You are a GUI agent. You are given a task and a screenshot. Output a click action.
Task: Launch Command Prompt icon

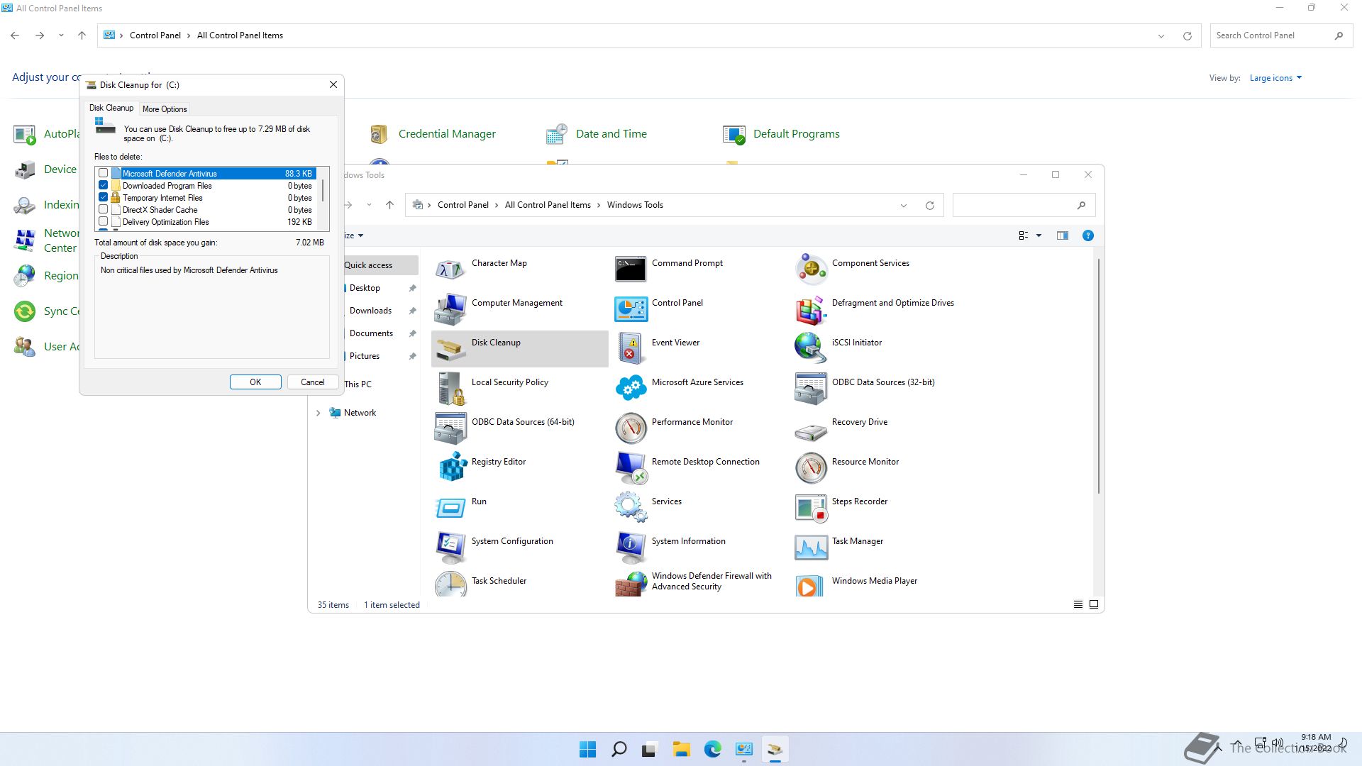pos(631,270)
